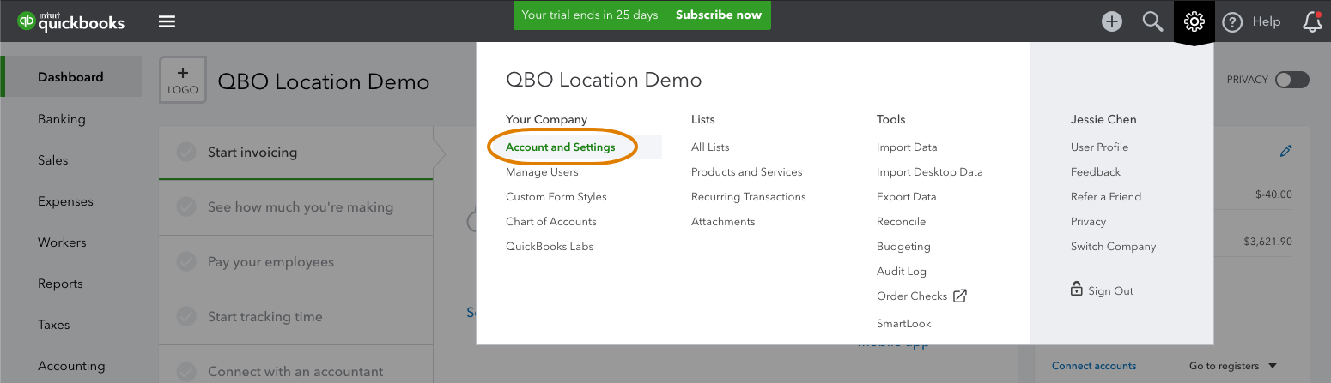Open the Privacy link in the user menu

(x=1088, y=222)
